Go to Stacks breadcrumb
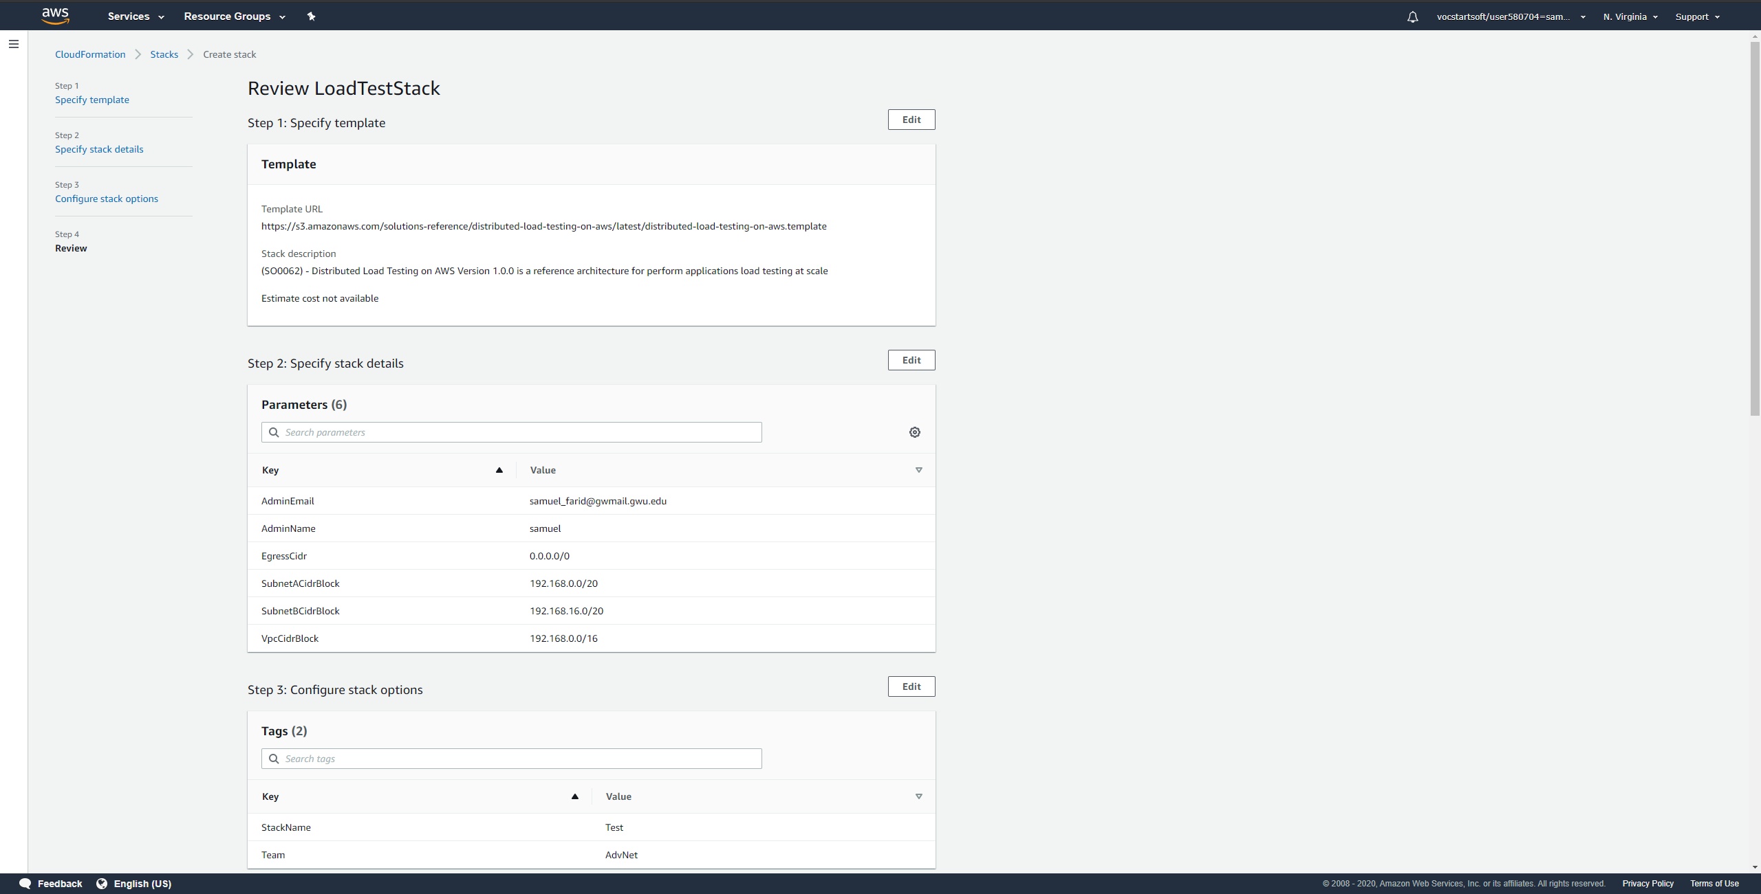This screenshot has width=1761, height=894. 164,54
